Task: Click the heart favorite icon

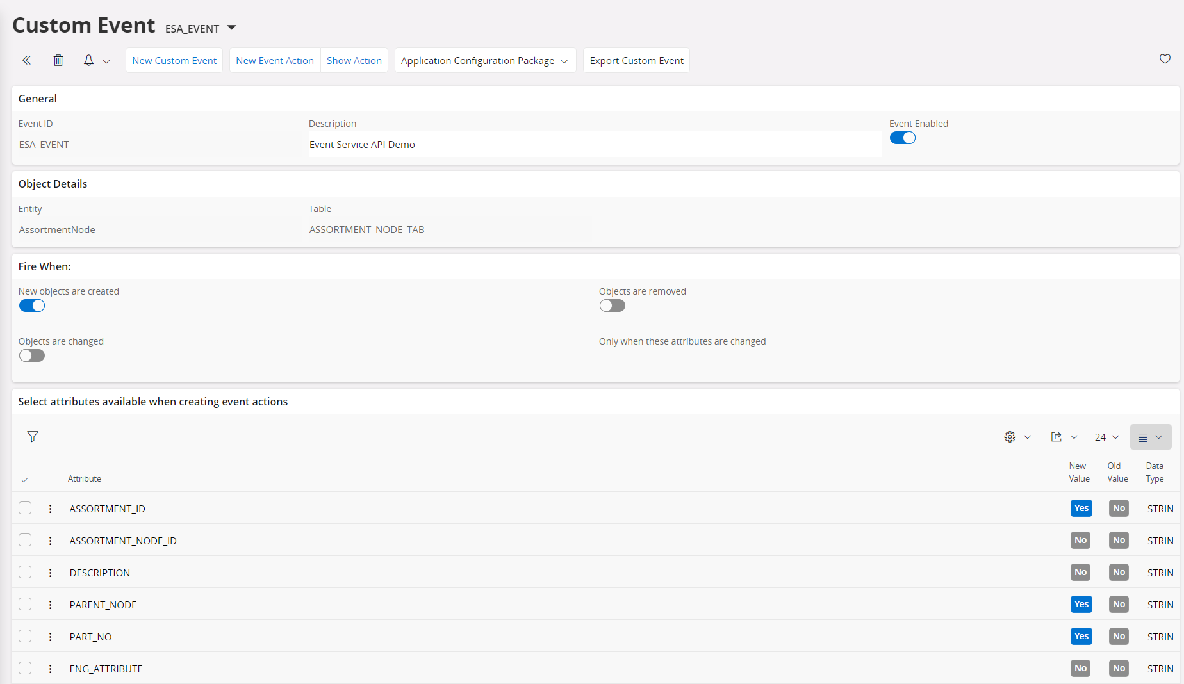Action: (1165, 59)
